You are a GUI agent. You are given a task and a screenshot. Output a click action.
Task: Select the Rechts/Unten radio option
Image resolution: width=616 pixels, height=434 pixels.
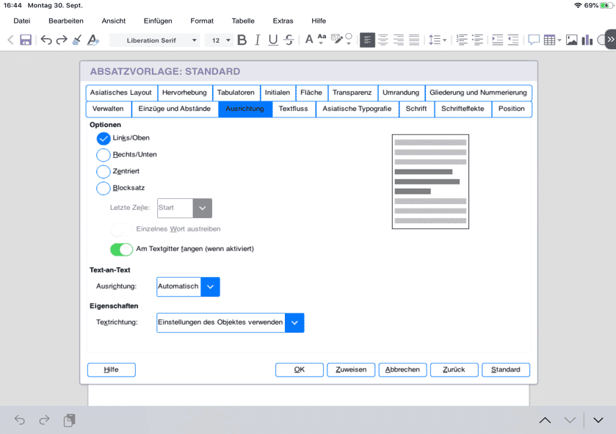(x=104, y=155)
